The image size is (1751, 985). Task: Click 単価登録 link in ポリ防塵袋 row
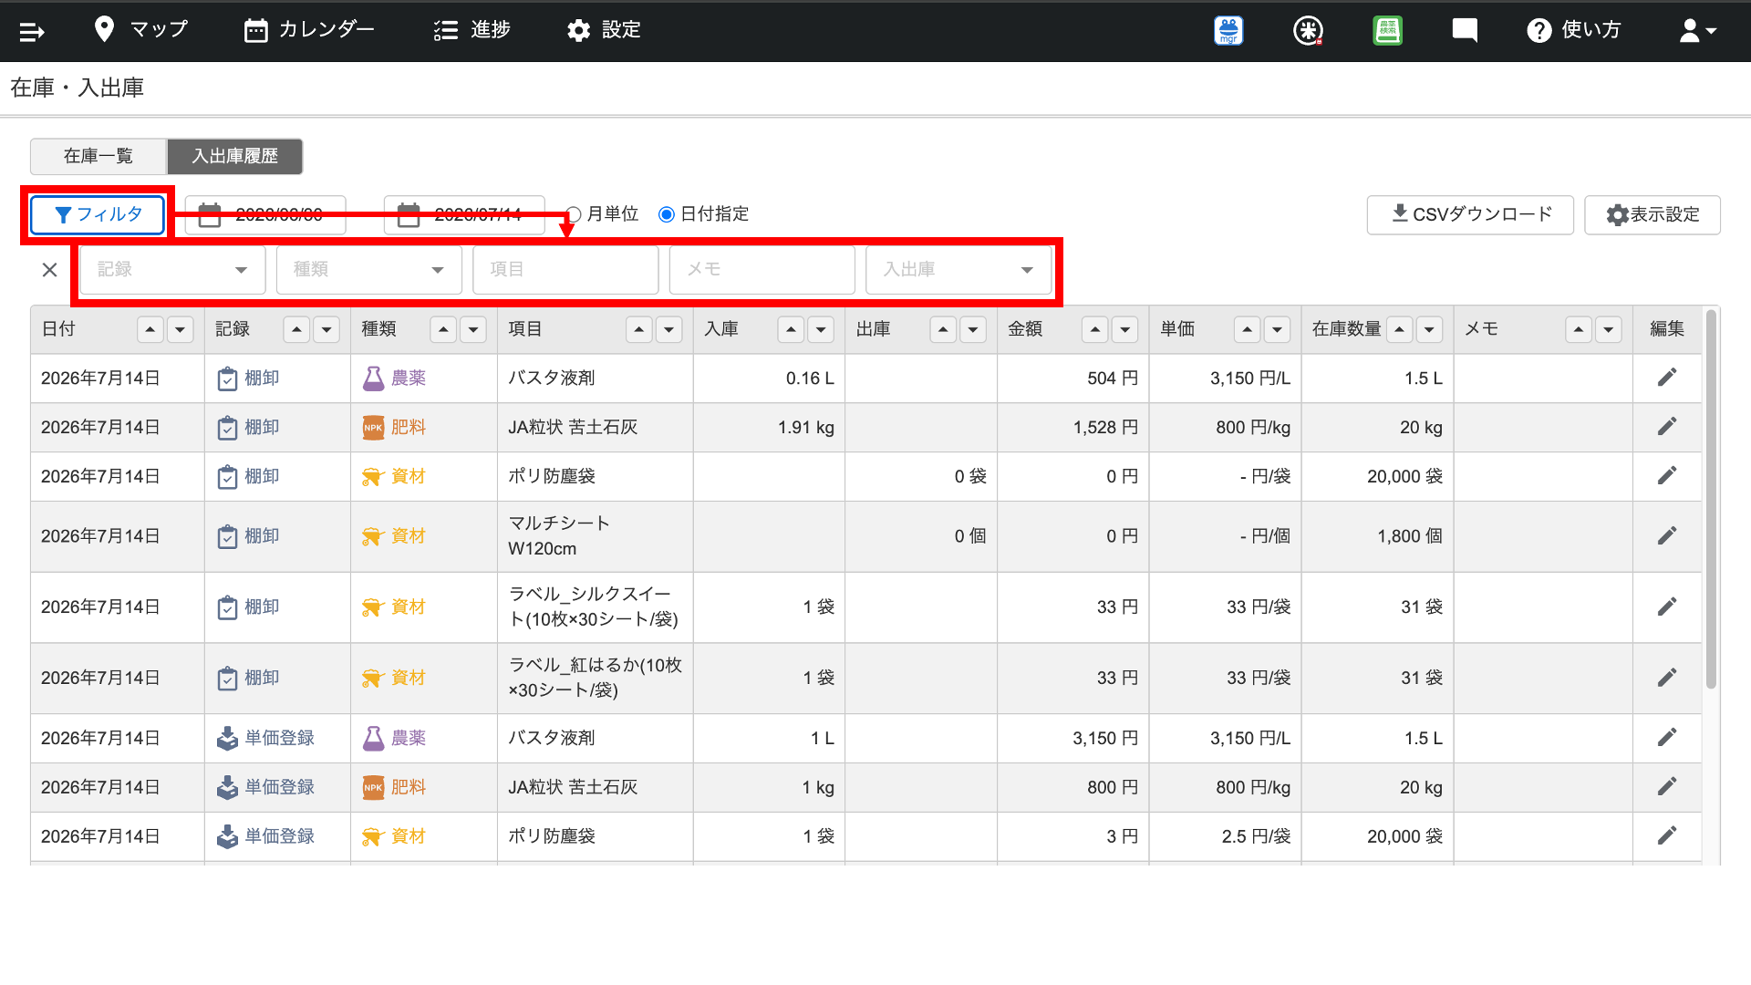279,836
